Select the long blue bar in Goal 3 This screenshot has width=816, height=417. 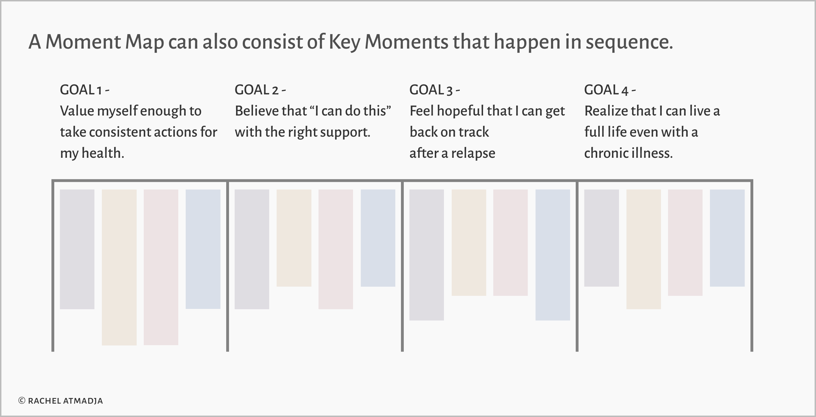point(553,255)
